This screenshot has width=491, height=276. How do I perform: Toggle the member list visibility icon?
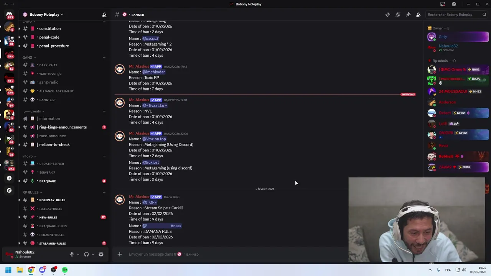pos(419,15)
